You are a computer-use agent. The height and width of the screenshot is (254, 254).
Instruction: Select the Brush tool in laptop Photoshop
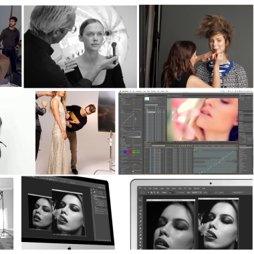[140, 225]
